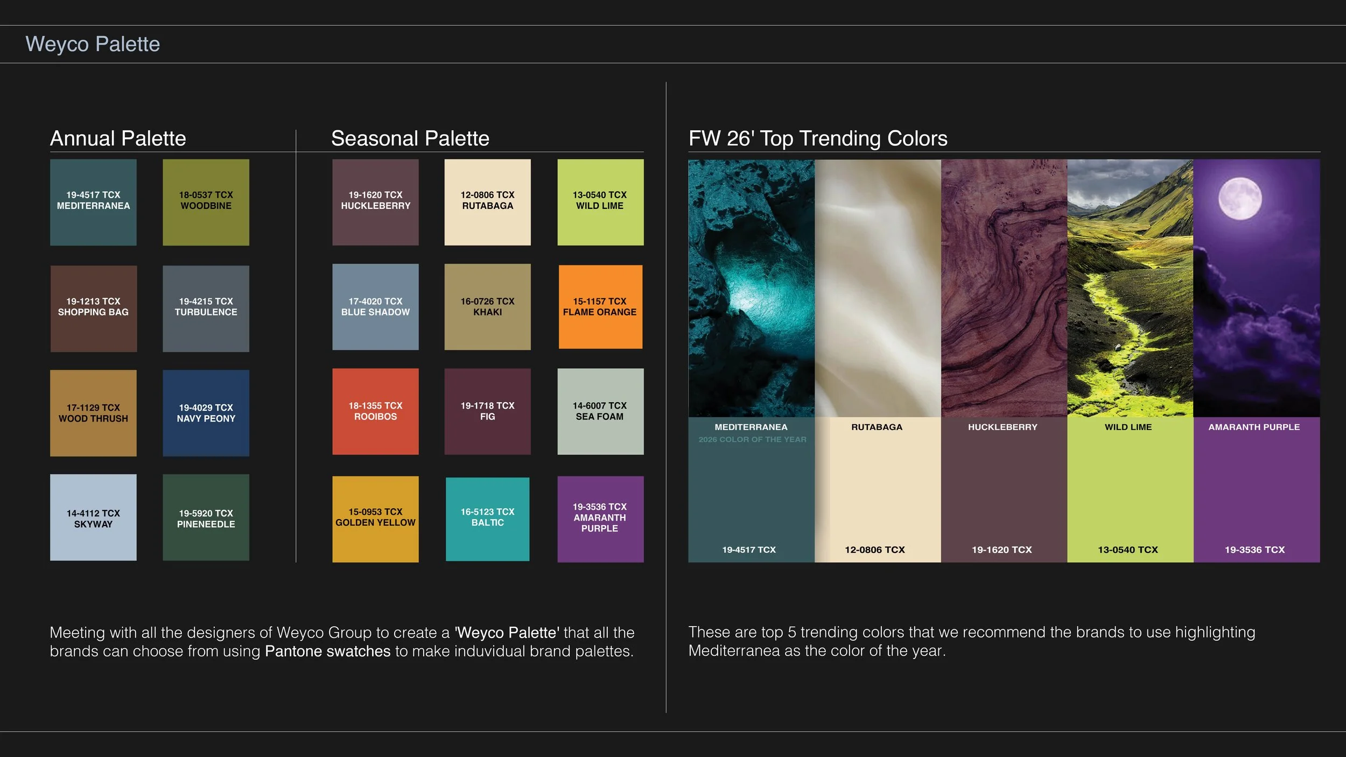Click the Baltic teal swatch
This screenshot has height=757, width=1346.
click(487, 519)
